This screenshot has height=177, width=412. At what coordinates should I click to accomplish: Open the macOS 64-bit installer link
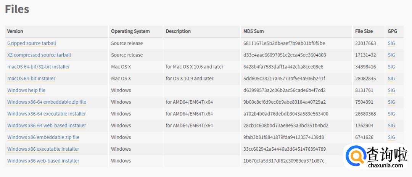[31, 79]
